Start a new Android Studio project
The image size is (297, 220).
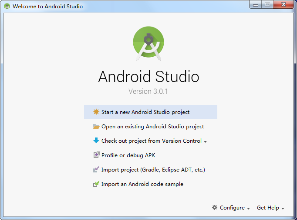[x=151, y=112]
